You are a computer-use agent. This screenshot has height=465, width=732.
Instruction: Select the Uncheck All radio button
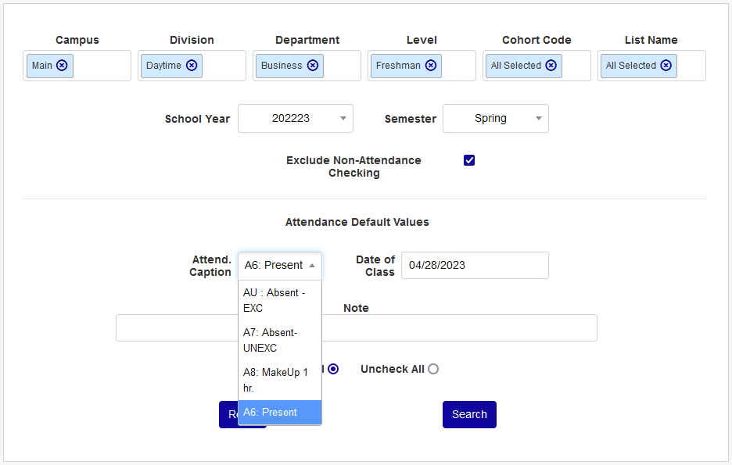(433, 369)
